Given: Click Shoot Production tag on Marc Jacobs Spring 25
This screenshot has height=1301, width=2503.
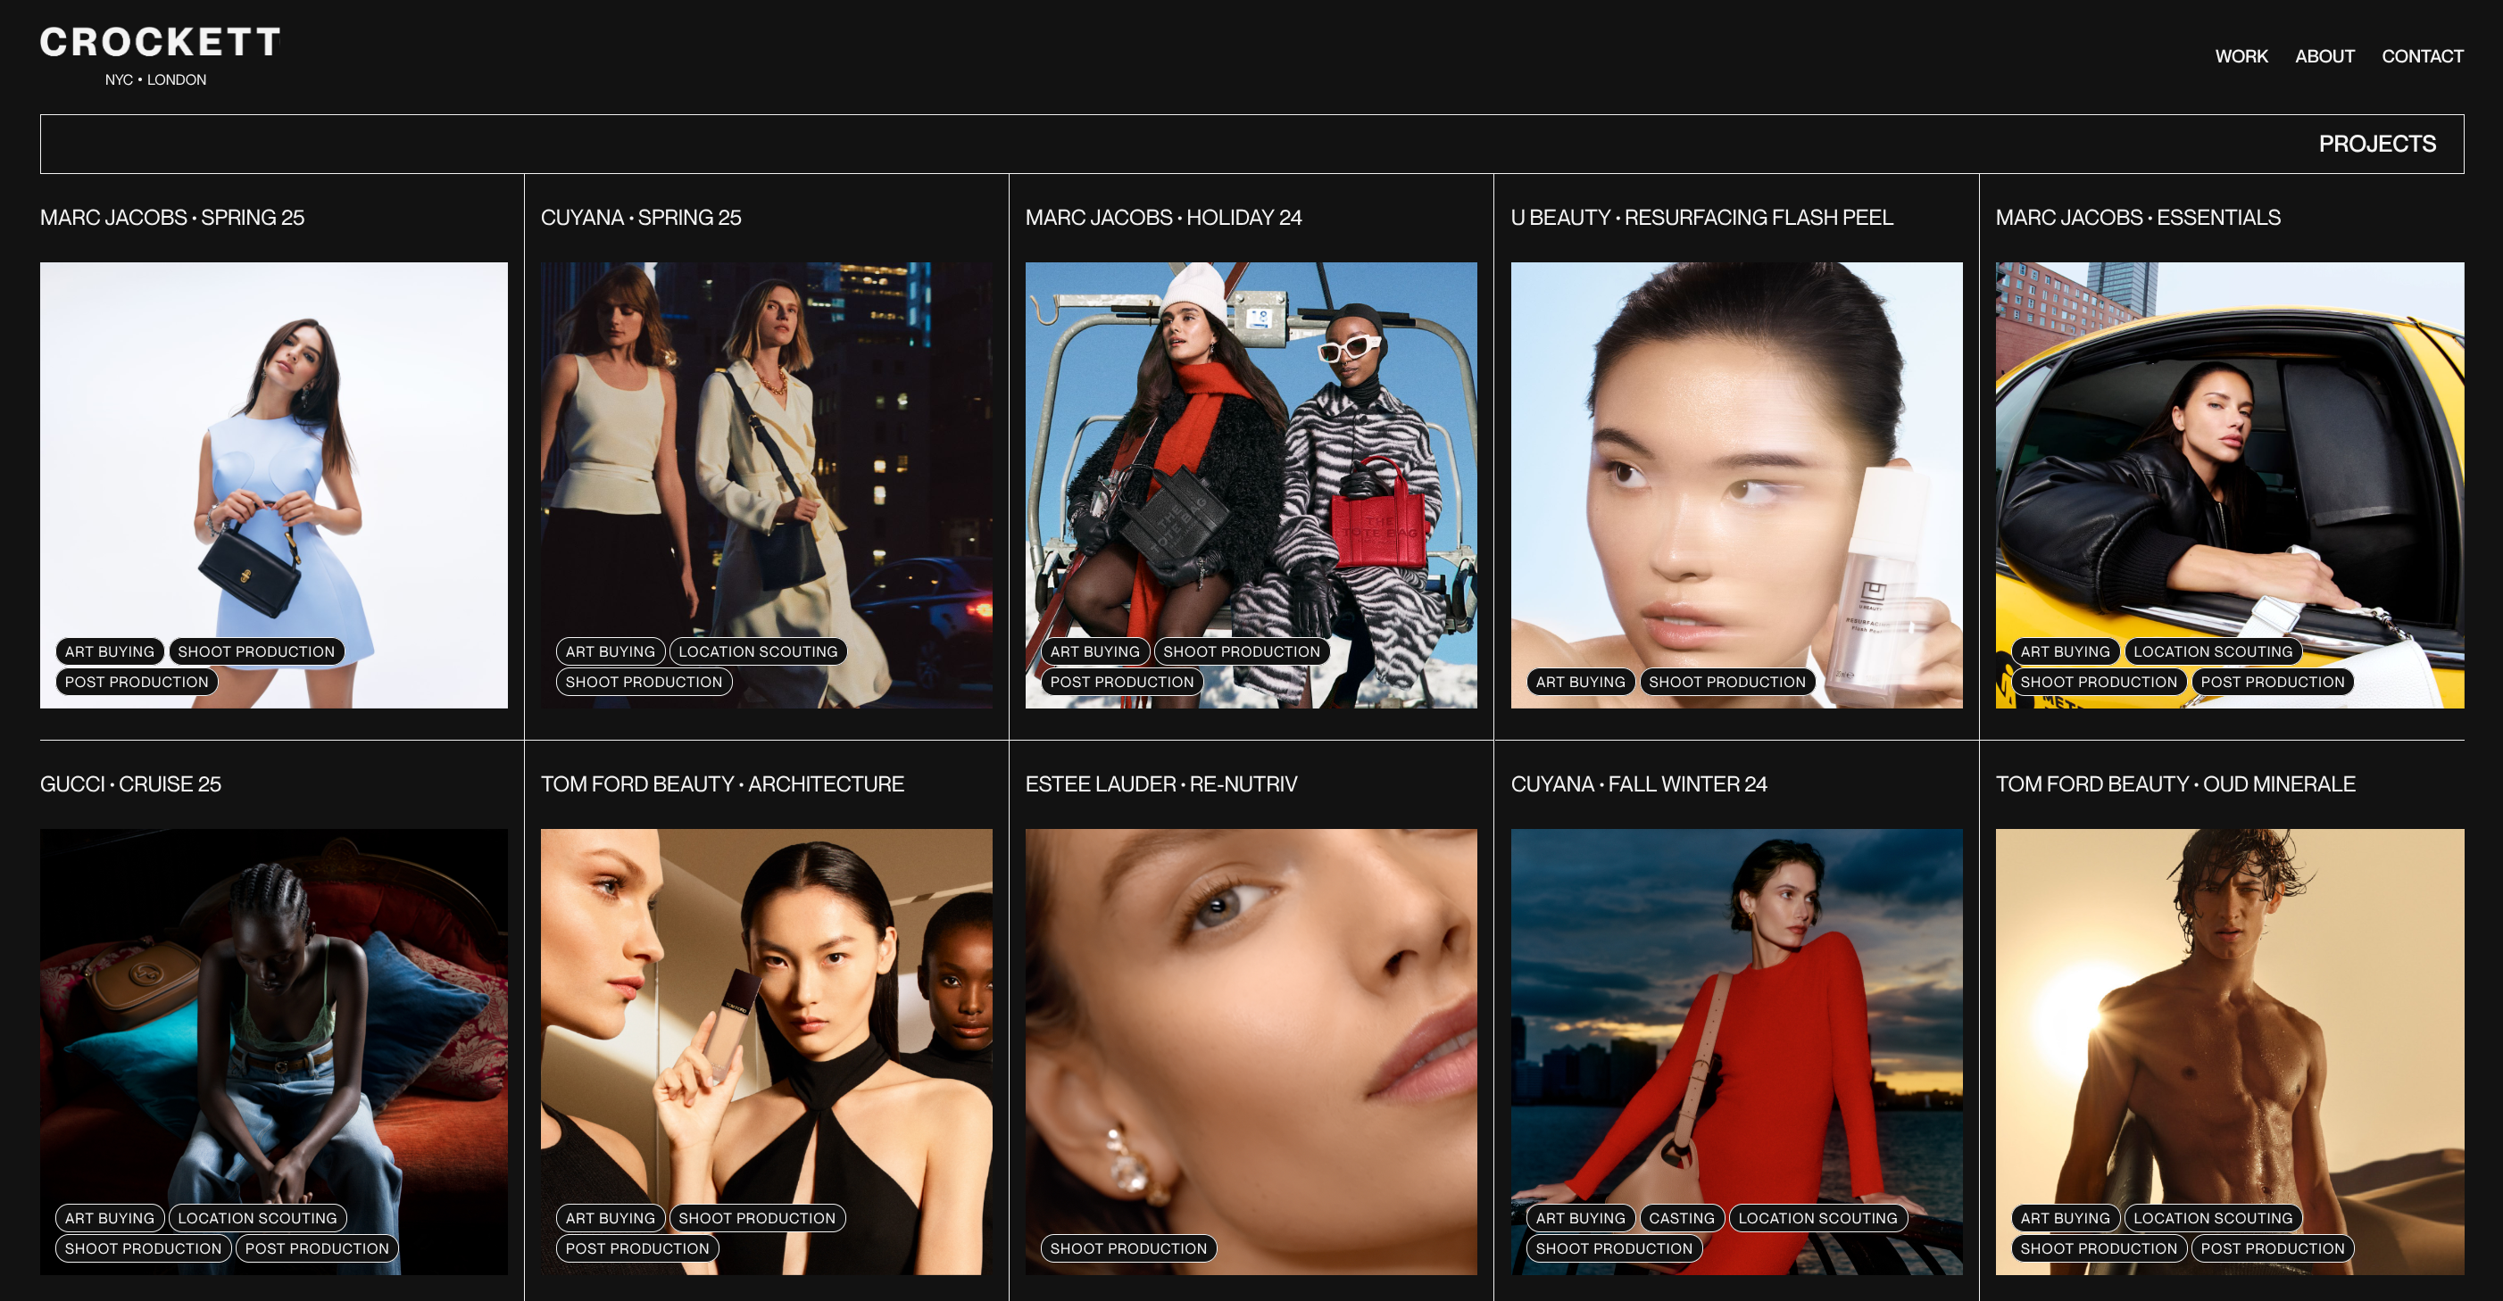Looking at the screenshot, I should pyautogui.click(x=256, y=652).
